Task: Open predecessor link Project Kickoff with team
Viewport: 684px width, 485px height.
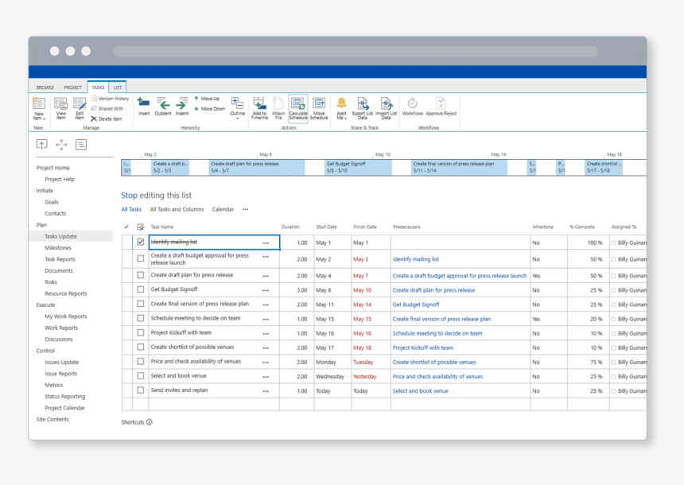Action: click(422, 347)
